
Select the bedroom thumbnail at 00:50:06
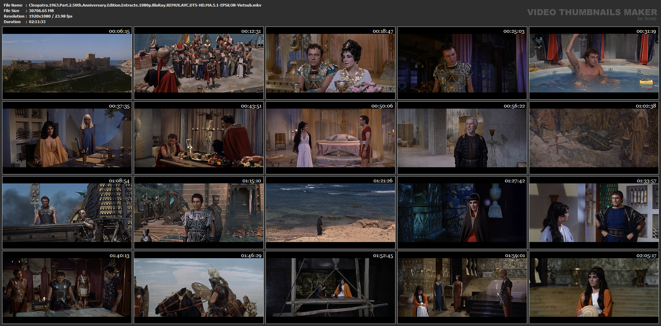click(330, 138)
